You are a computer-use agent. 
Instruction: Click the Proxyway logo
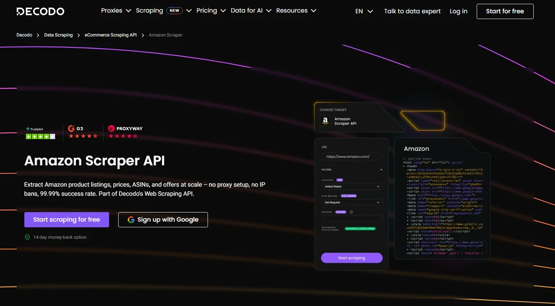(x=125, y=128)
